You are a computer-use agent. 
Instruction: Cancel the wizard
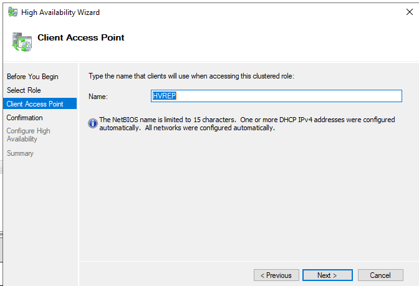[380, 275]
